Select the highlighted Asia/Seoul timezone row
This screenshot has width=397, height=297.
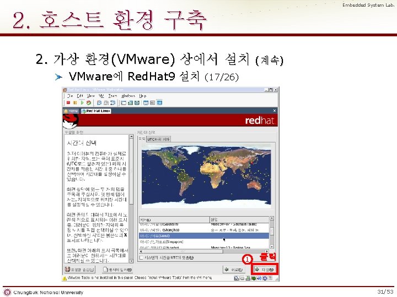(x=204, y=235)
